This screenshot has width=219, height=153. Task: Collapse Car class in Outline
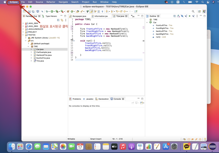click(x=147, y=22)
